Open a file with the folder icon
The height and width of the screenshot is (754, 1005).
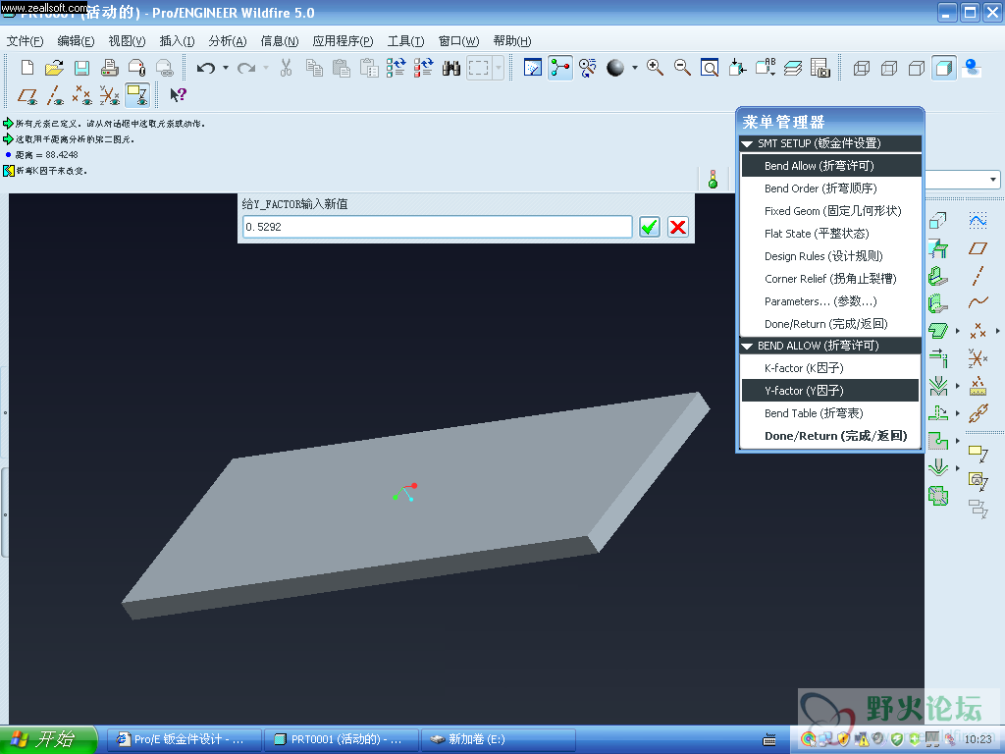pyautogui.click(x=55, y=68)
